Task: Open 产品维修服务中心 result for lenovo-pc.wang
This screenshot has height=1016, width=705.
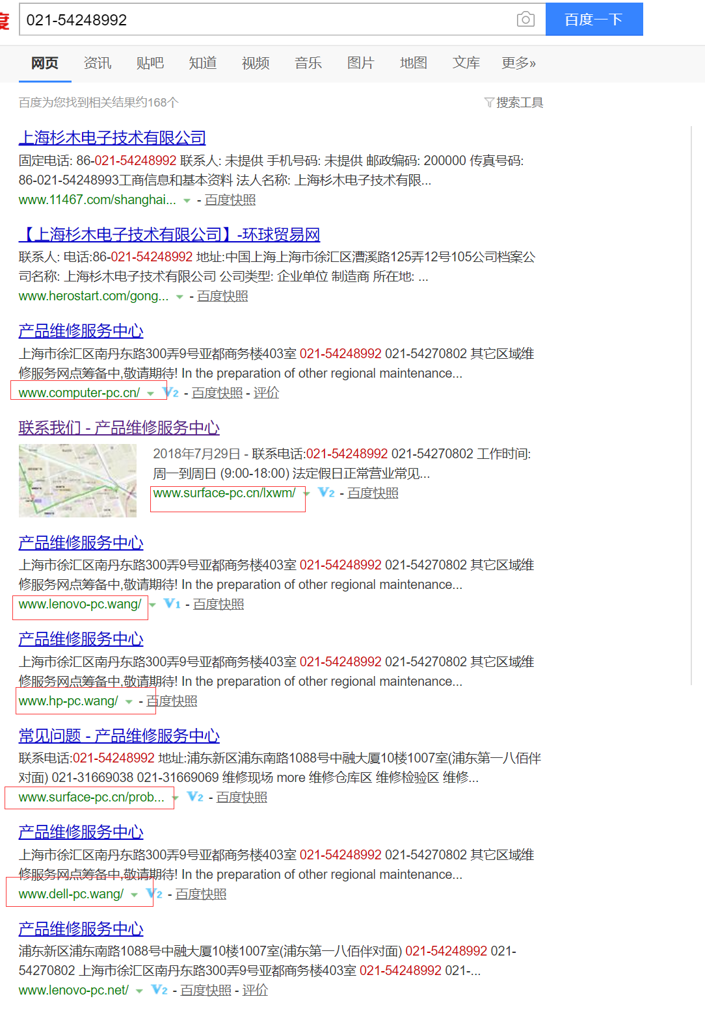Action: click(x=81, y=543)
